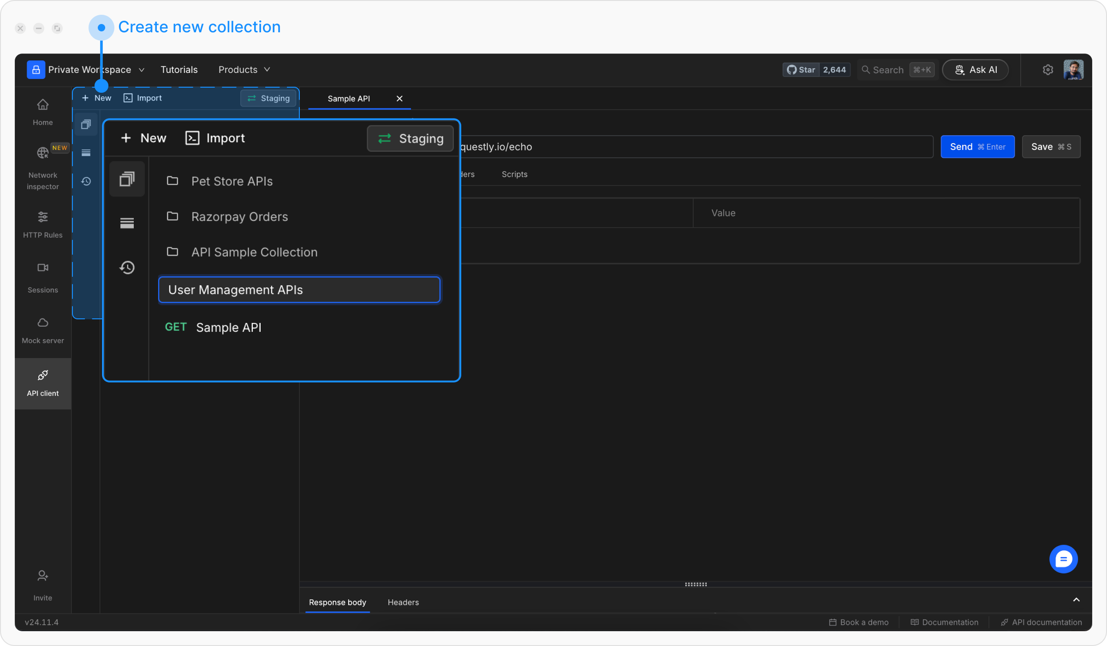The image size is (1107, 646).
Task: Show history in the zoomed panel
Action: (127, 268)
